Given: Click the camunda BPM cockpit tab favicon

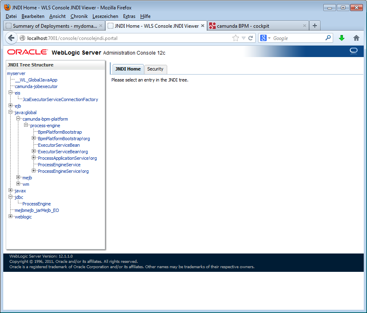Looking at the screenshot, I should (212, 25).
